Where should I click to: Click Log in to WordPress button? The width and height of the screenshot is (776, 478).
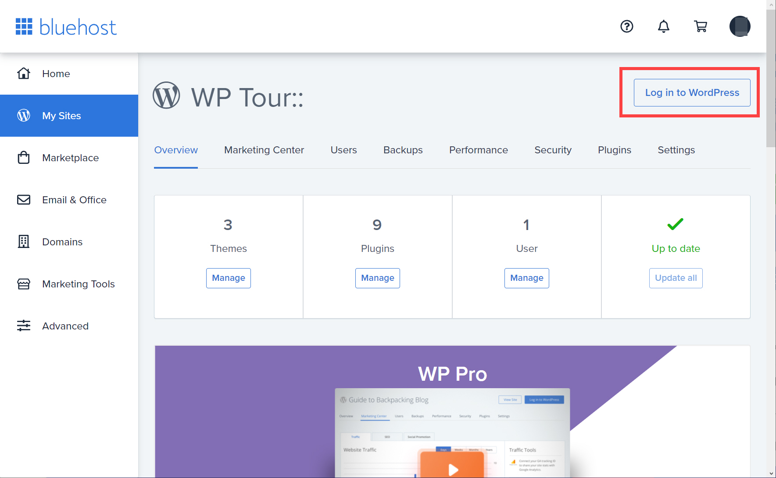click(x=692, y=92)
